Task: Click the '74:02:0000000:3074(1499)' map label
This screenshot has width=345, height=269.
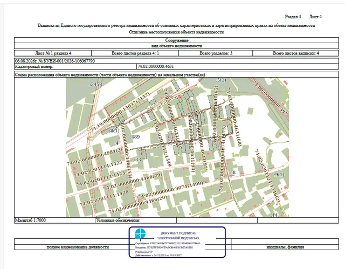Action: [170, 190]
